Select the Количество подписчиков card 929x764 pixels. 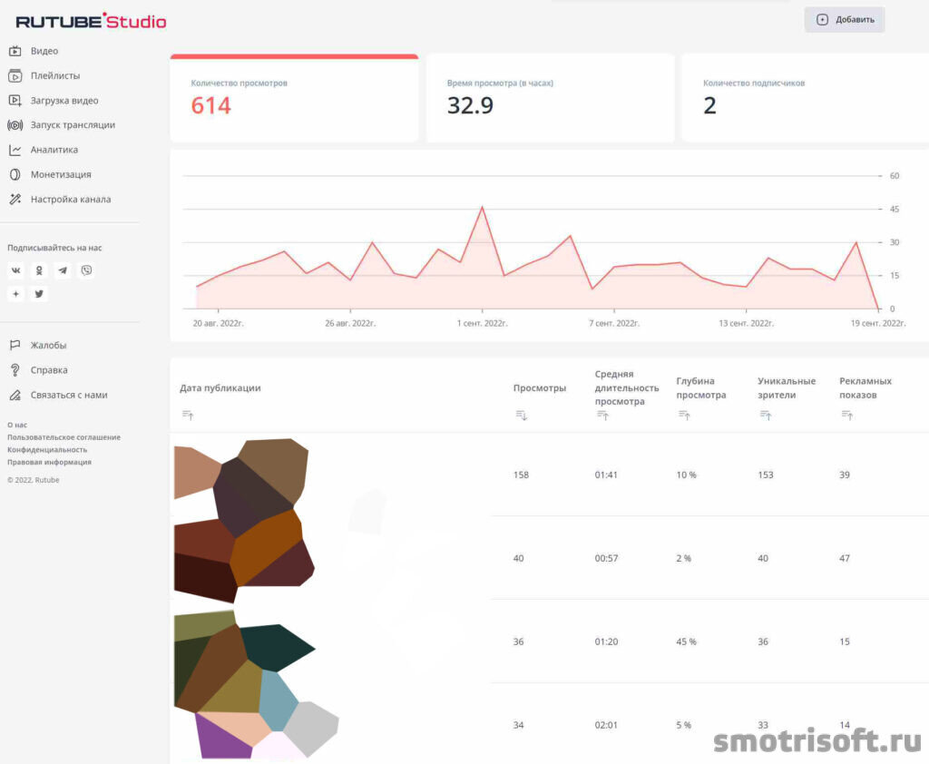pos(806,98)
